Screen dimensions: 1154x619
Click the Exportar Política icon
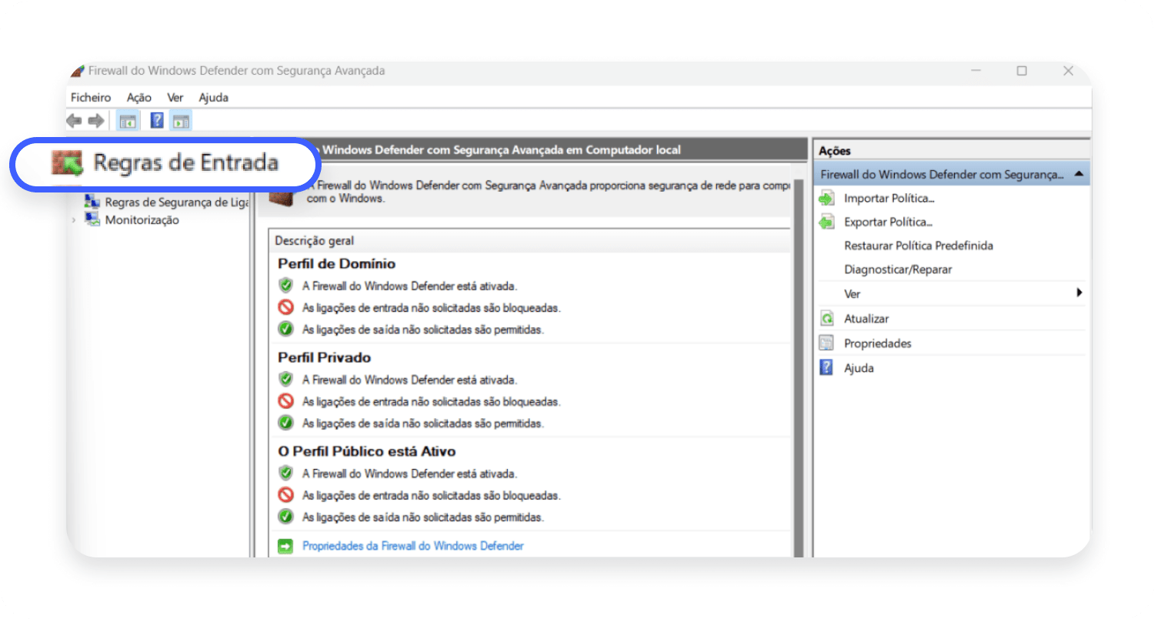click(826, 223)
